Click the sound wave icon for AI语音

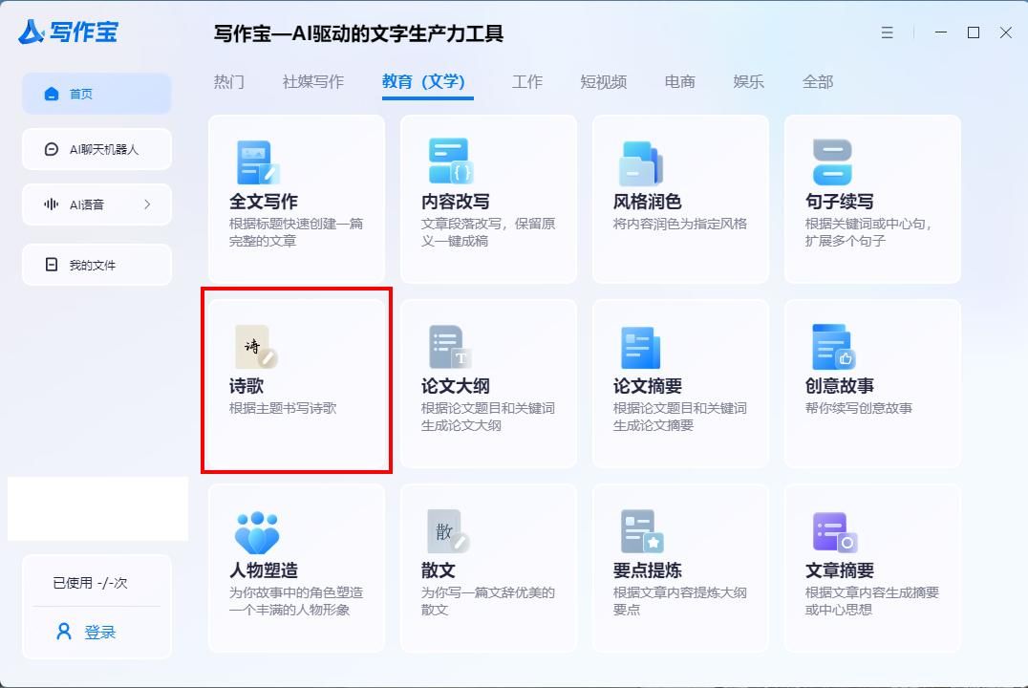[x=52, y=204]
